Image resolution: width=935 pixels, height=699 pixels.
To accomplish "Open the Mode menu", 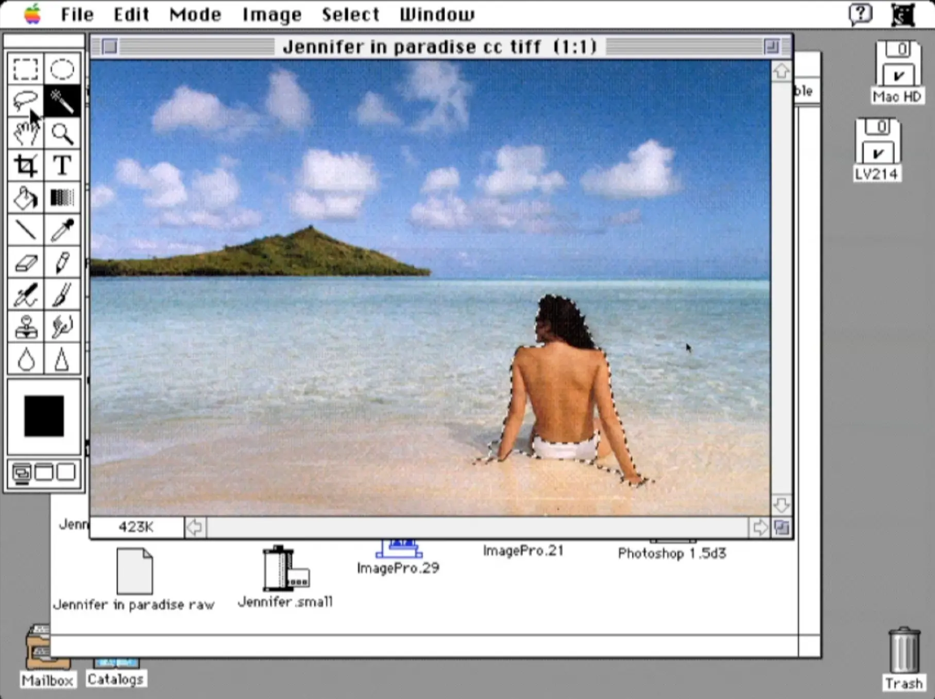I will tap(195, 14).
